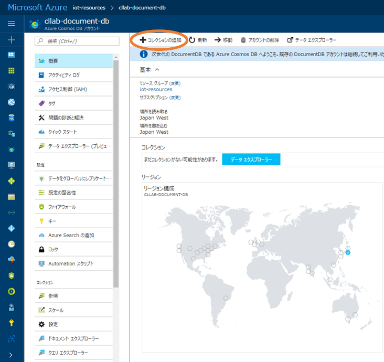Open App Services globe icon in sidebar
The width and height of the screenshot is (384, 362).
[x=11, y=102]
